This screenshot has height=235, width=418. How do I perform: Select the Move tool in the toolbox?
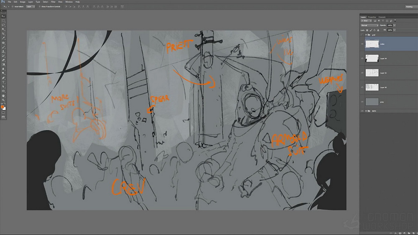coord(3,16)
